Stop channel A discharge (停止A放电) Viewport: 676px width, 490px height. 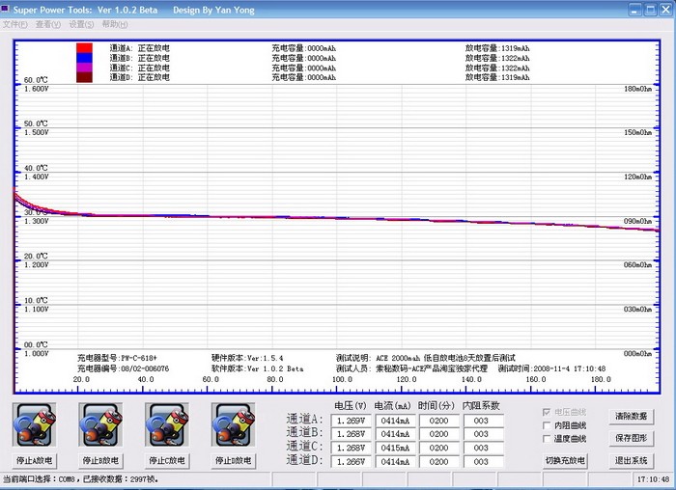point(34,460)
